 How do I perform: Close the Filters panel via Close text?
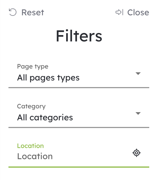point(138,12)
